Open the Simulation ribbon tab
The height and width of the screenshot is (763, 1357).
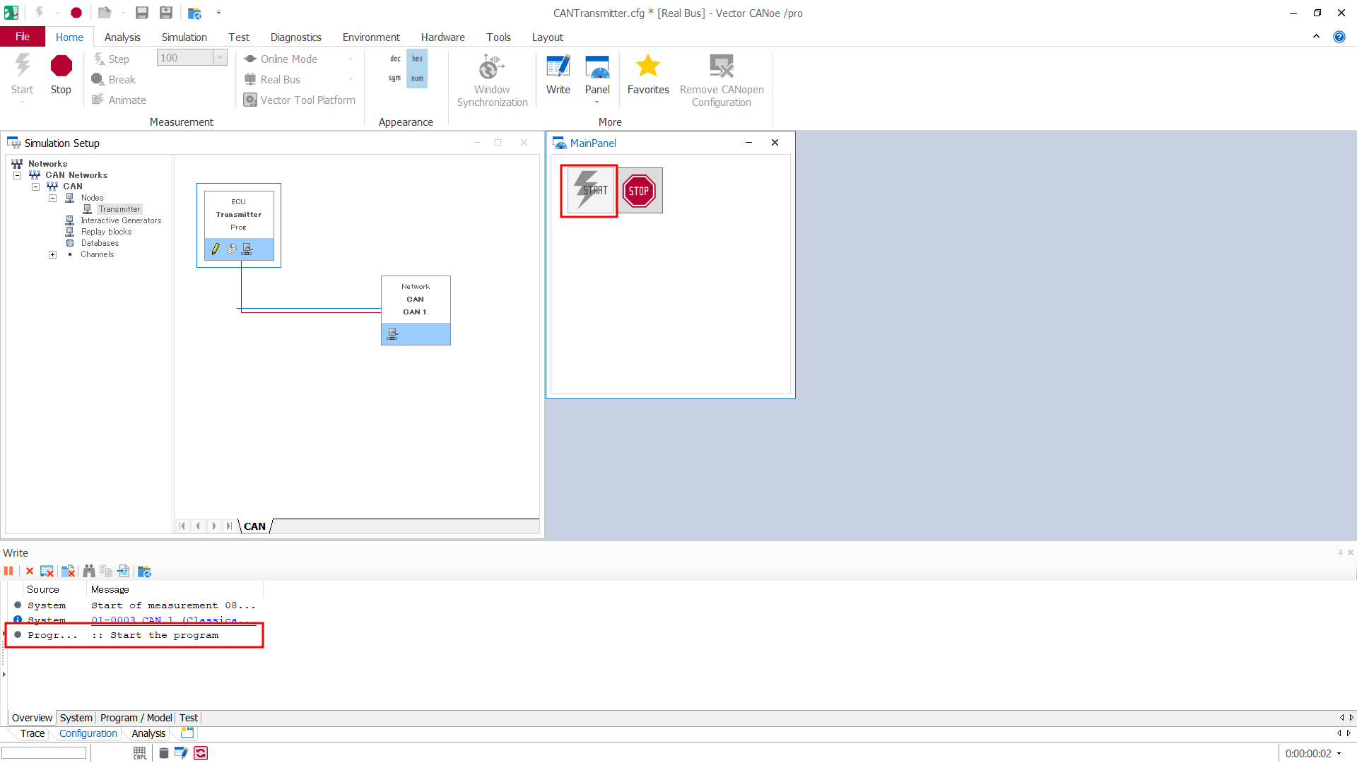184,37
